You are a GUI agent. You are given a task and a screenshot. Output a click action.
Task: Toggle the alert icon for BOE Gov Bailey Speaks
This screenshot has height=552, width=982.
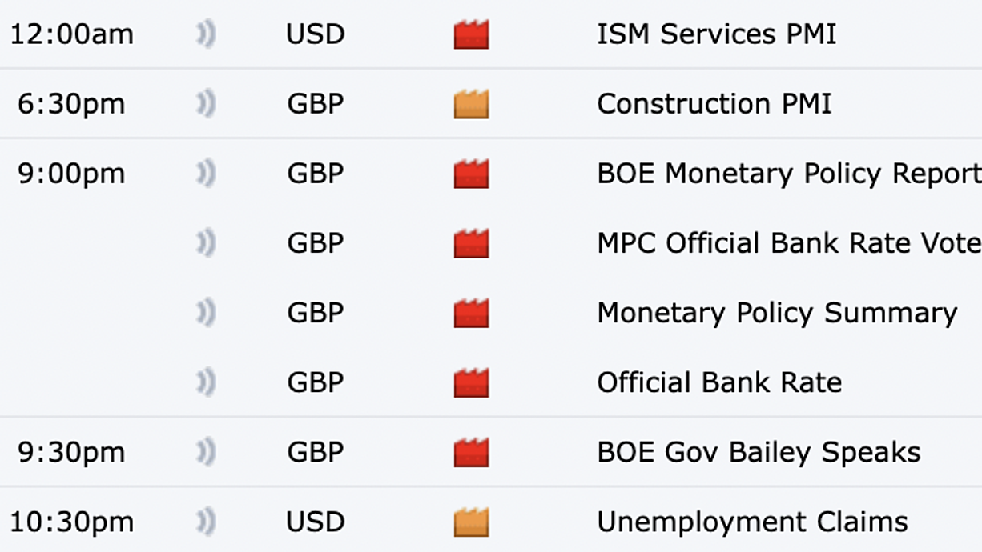click(207, 453)
